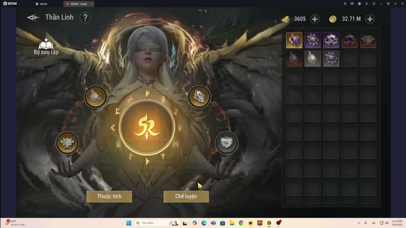Select white teardrop gem in second row

pos(313,59)
